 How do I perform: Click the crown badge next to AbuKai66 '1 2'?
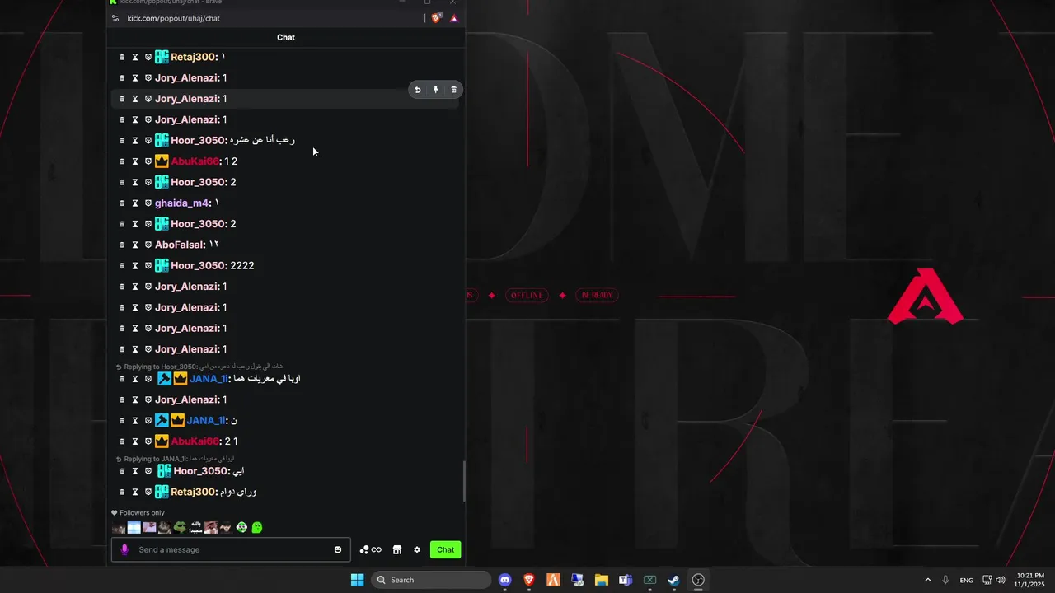(162, 161)
